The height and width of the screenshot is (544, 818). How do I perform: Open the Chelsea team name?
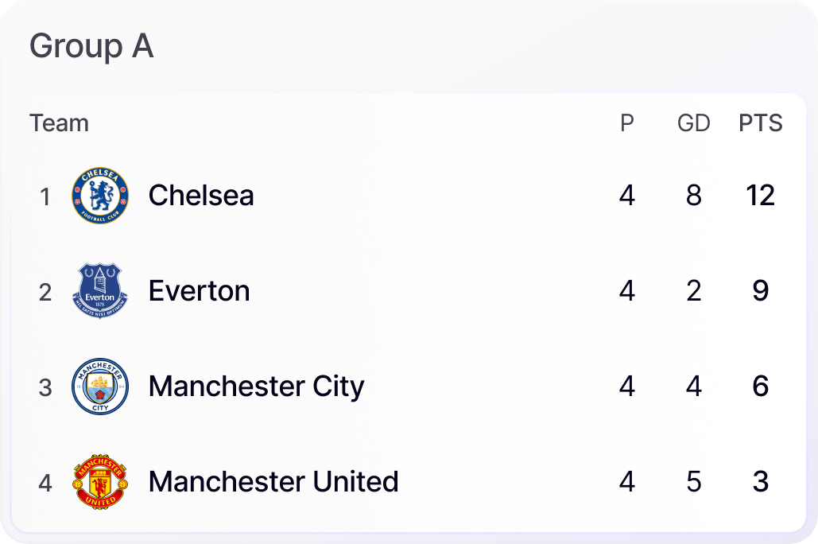(201, 196)
